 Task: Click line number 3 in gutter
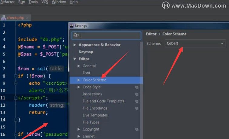[x=4, y=40]
